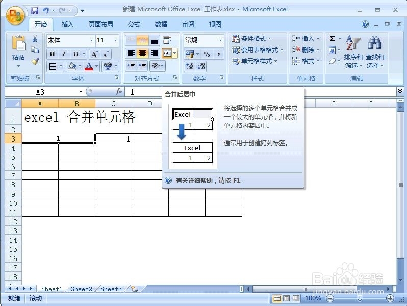Expand the 条件格式 conditional formatting menu
Viewport: 407px width, 306px height.
251,39
